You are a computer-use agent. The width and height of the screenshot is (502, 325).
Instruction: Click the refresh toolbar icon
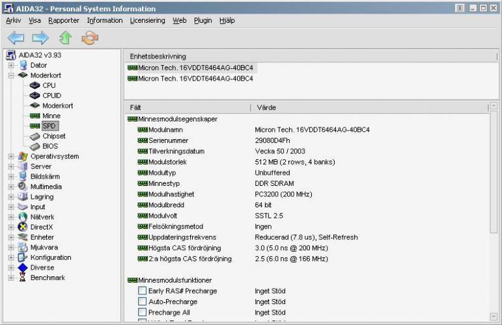tap(89, 38)
